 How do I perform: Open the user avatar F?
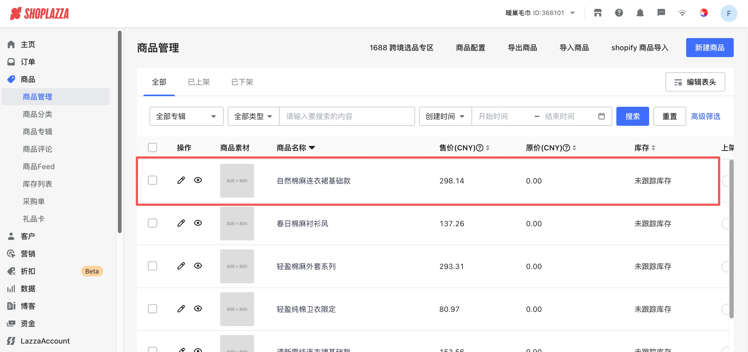click(728, 13)
